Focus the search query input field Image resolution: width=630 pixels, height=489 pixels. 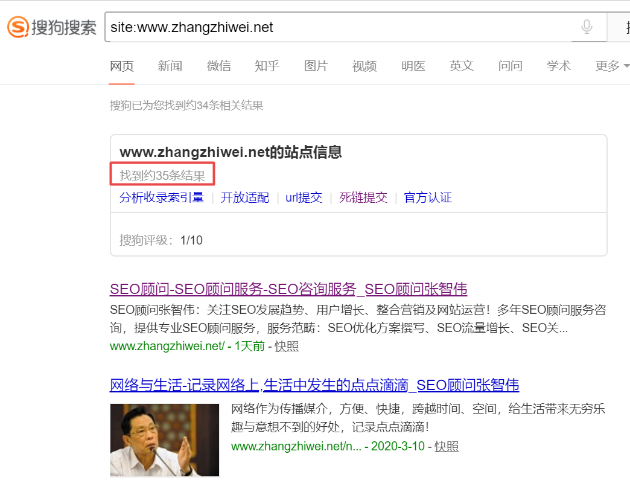(339, 27)
